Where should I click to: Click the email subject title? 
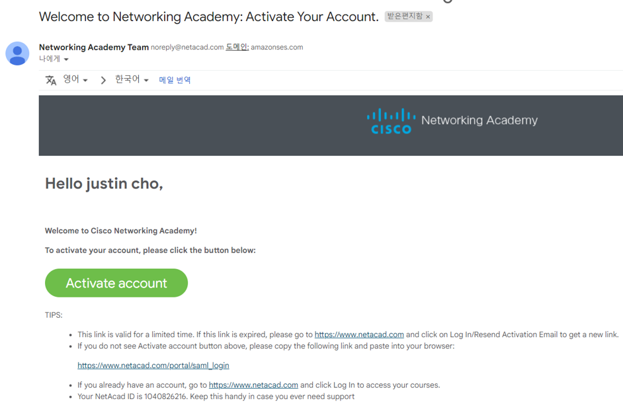pos(209,17)
